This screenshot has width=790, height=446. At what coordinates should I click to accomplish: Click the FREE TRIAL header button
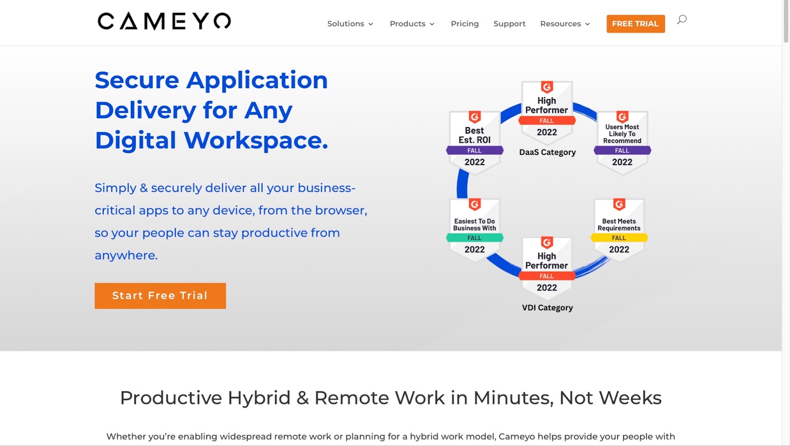[635, 24]
